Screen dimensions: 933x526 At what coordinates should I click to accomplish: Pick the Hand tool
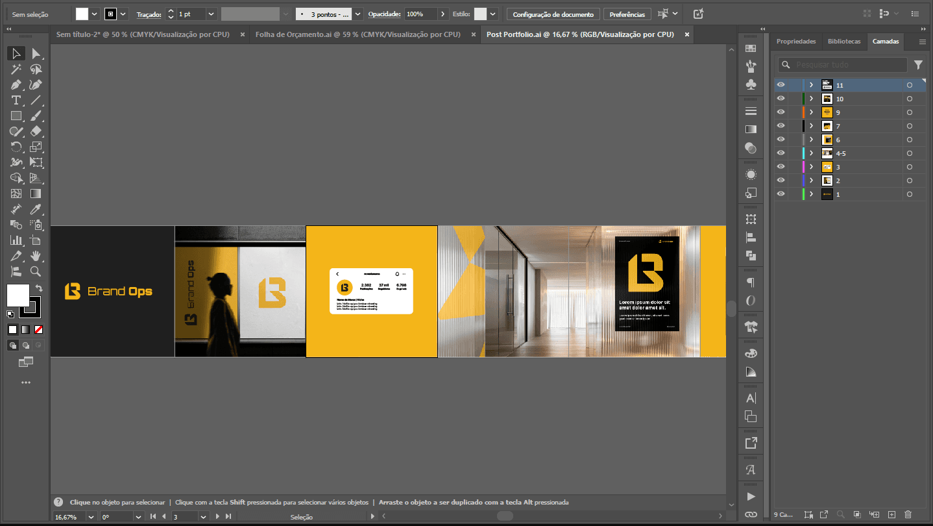click(x=36, y=256)
